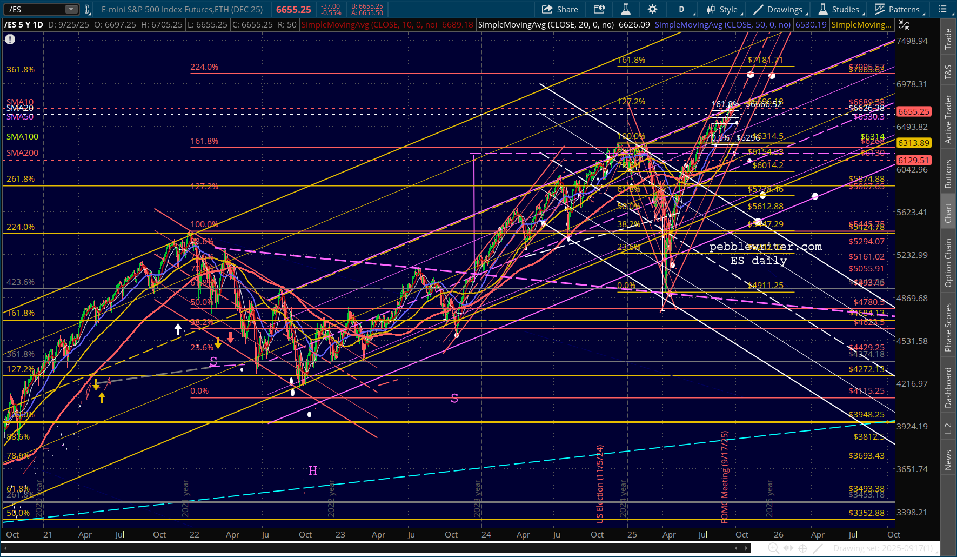957x557 pixels.
Task: Click the flask Edit Studies icon
Action: coord(625,9)
